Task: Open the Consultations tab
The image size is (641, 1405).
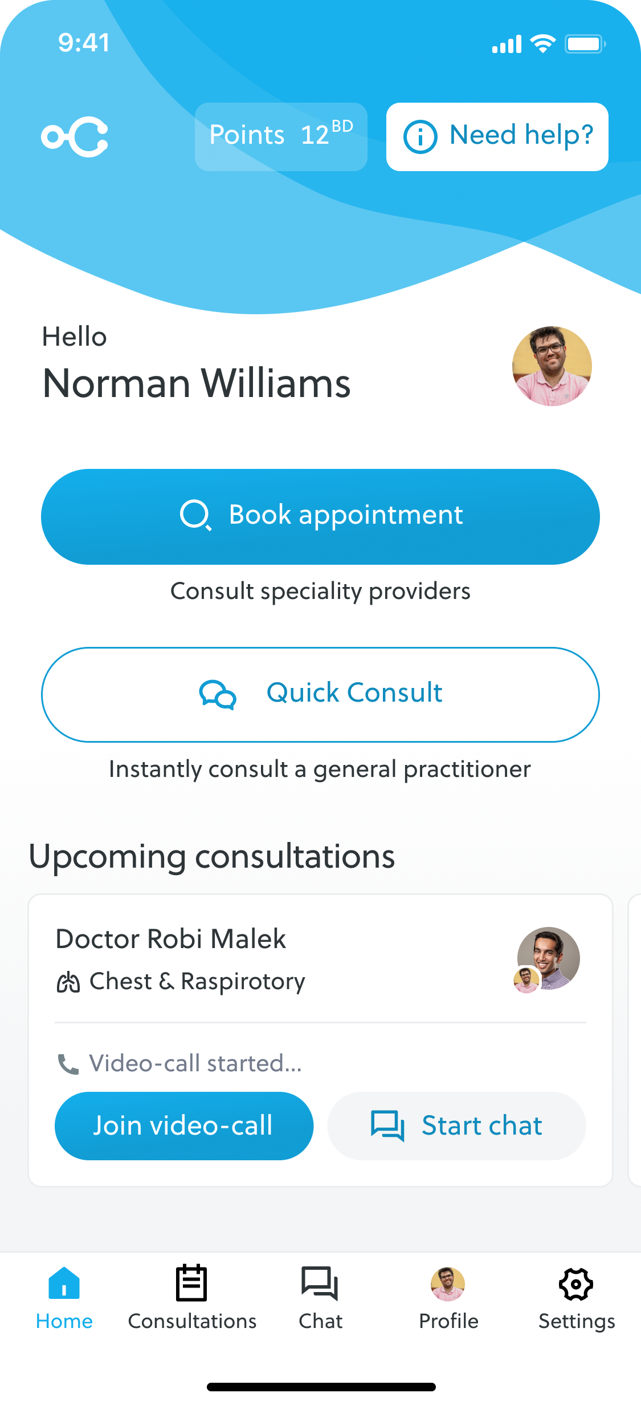Action: click(x=192, y=1301)
